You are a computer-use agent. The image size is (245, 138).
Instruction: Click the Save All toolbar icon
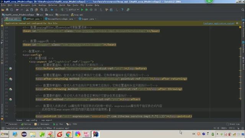click(x=7, y=10)
